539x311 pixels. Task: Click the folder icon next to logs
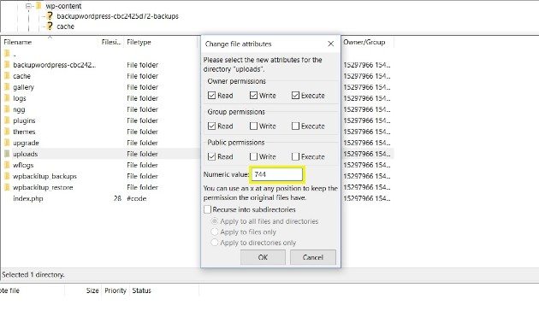7,98
